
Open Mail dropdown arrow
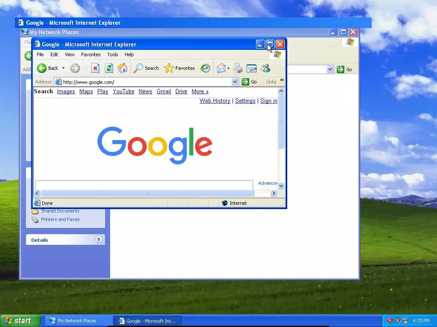(229, 68)
